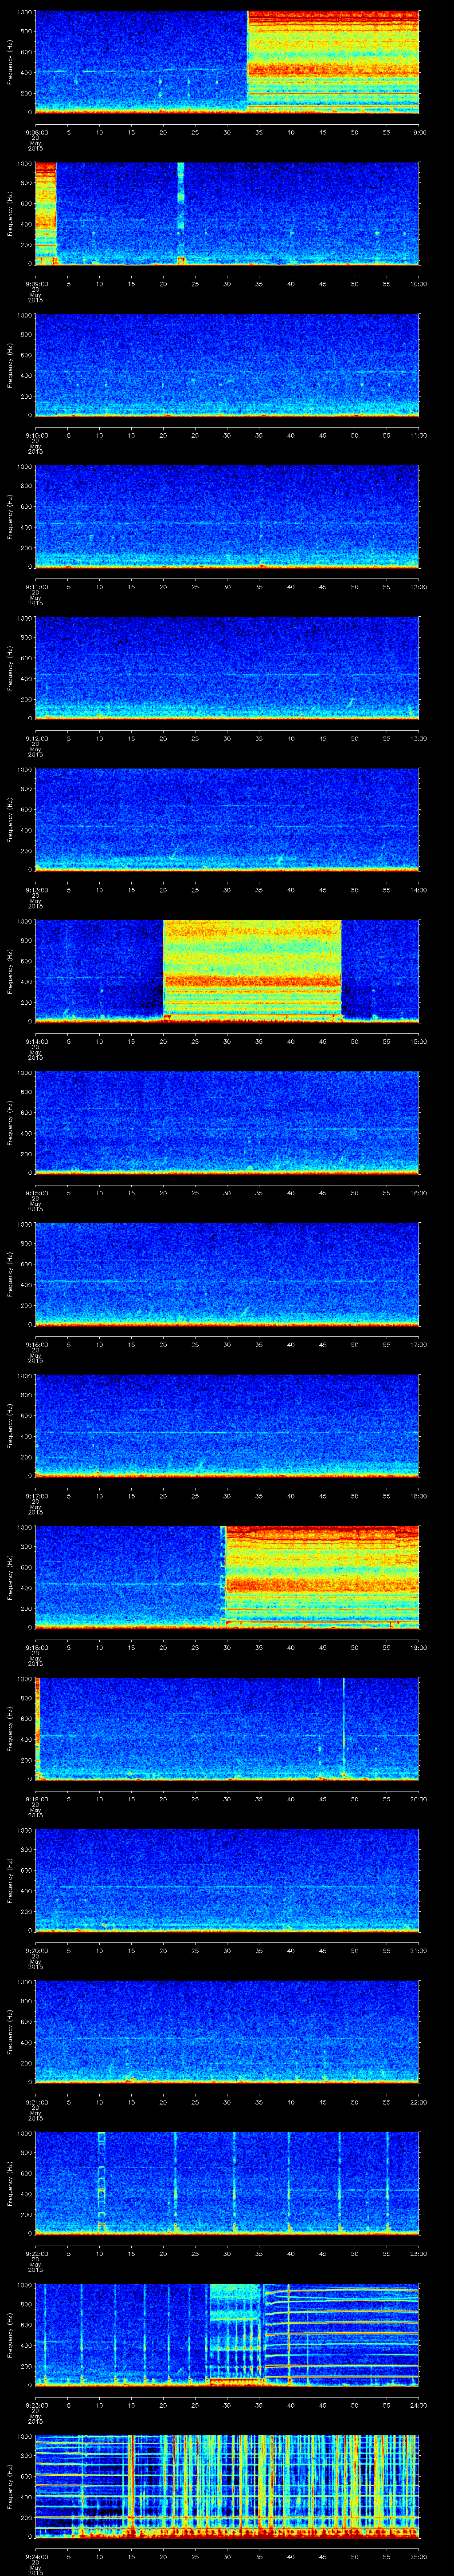
Task: Select the 9:10:00 start time label
Action: tap(36, 435)
